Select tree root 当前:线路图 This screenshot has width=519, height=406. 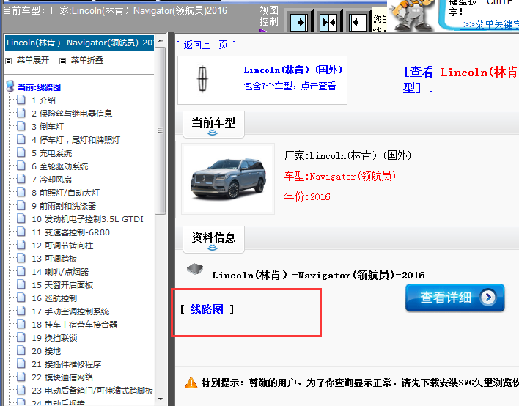[x=39, y=87]
